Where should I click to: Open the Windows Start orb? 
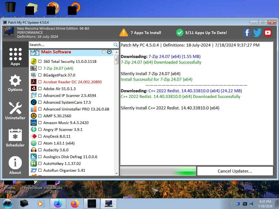7,204
